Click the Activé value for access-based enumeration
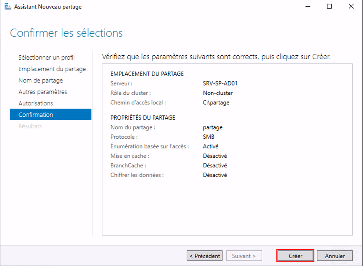This screenshot has width=363, height=266. tap(211, 146)
